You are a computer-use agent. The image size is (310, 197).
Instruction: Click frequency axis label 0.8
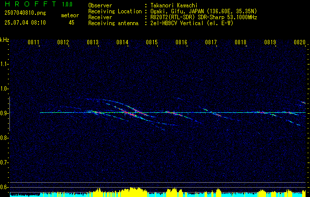(4, 138)
